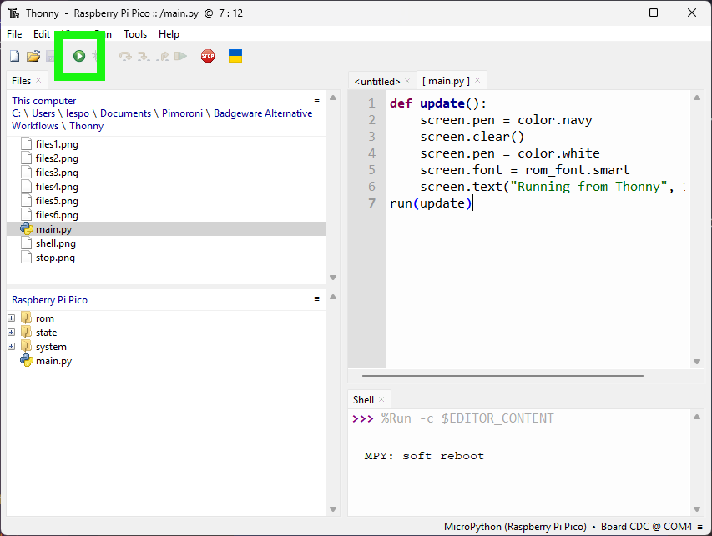Close the Files panel tab

coord(38,80)
